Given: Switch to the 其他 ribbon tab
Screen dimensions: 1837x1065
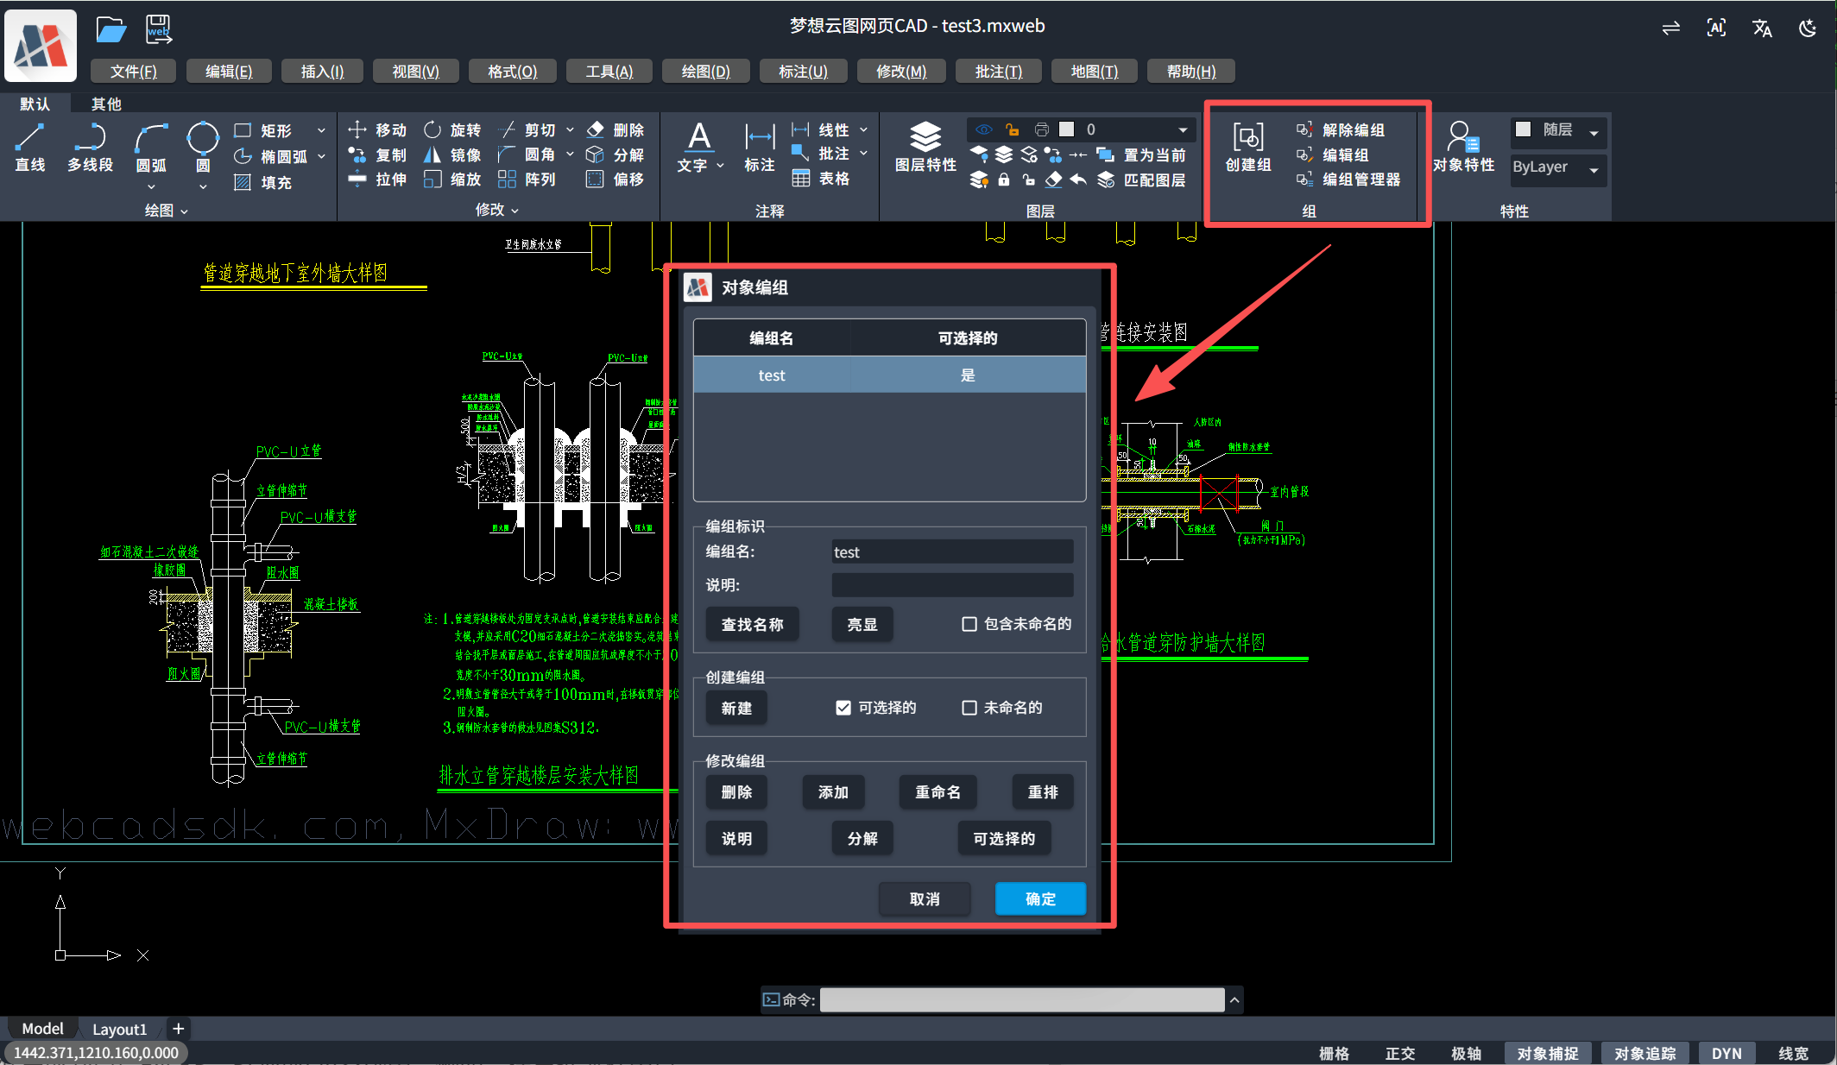Looking at the screenshot, I should (106, 104).
